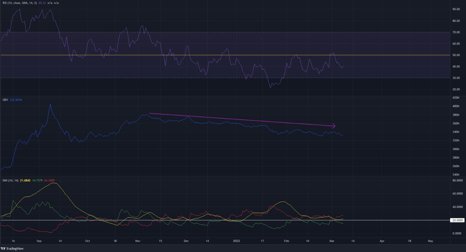
Task: Click the Feb date label on time axis
Action: tap(287, 241)
